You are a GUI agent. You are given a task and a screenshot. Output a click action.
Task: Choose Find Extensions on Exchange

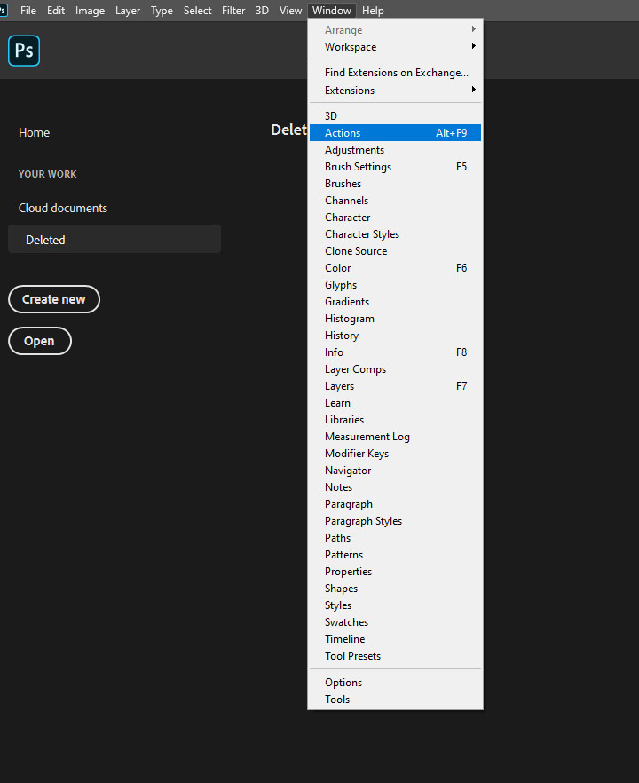(396, 73)
